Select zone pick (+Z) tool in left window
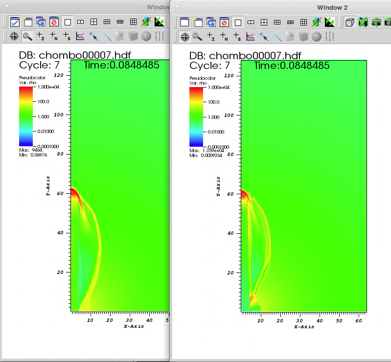Image resolution: width=391 pixels, height=362 pixels. [41, 36]
